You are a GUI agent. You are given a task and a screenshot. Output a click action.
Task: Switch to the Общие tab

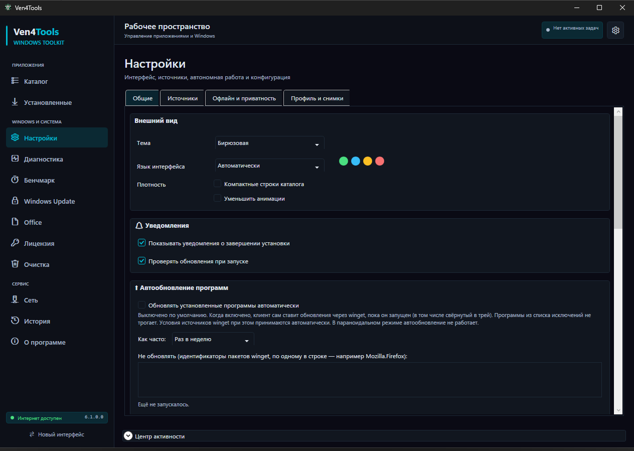(x=142, y=98)
